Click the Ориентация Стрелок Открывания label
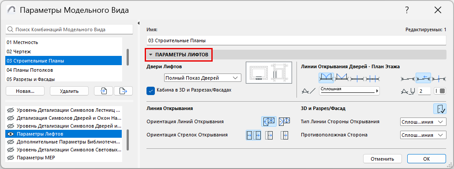454x169 pixels. pyautogui.click(x=187, y=135)
